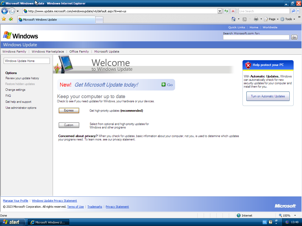Go back with the Back arrow button
This screenshot has height=226, width=302.
[x=5, y=11]
